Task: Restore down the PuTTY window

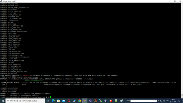Action: pos(175,1)
